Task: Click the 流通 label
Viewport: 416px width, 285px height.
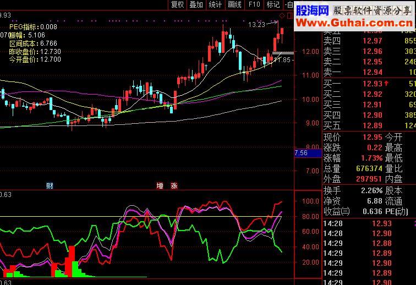Action: coord(394,201)
